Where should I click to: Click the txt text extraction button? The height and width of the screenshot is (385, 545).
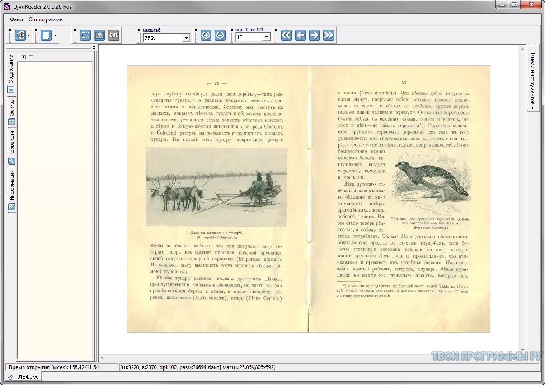[113, 35]
